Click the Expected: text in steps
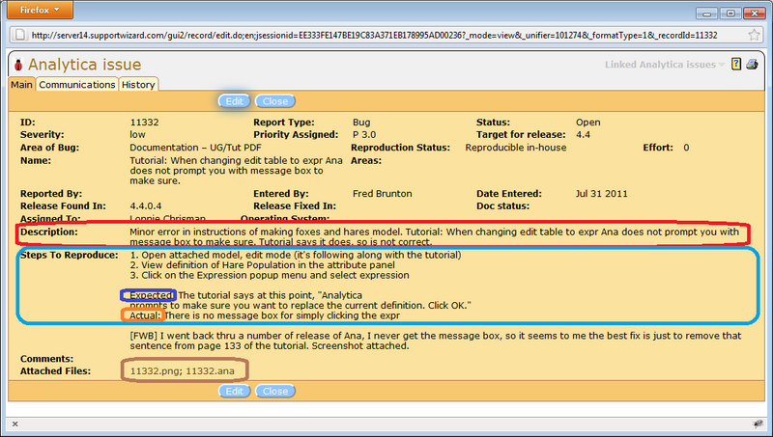This screenshot has height=437, width=773. [153, 295]
